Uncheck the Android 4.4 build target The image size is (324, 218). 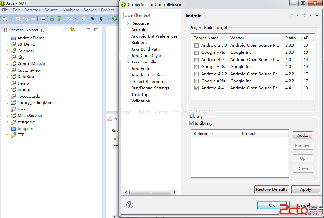coord(196,88)
